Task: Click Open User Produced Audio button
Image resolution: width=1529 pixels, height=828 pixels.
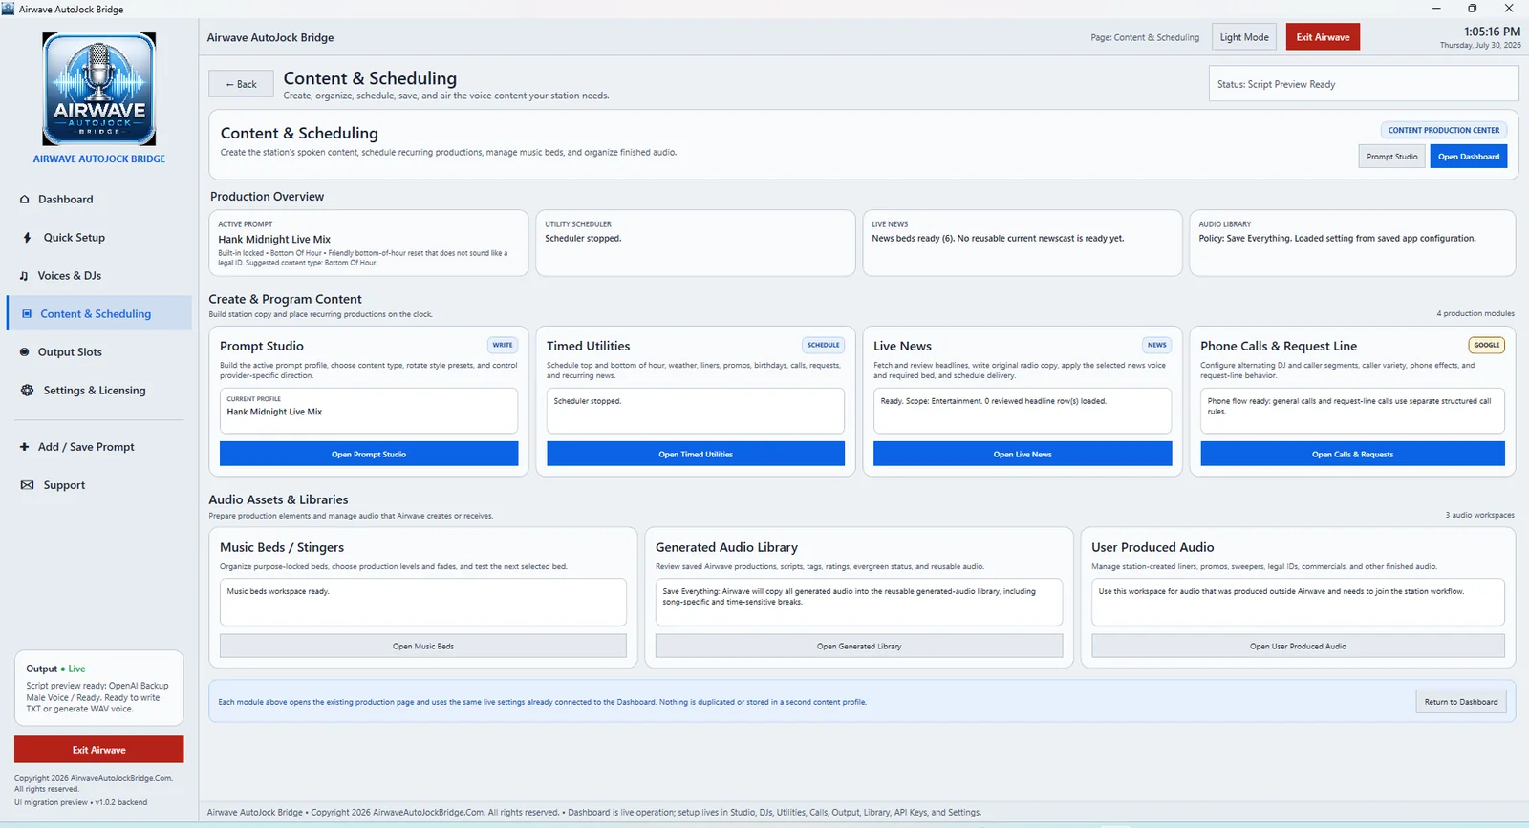Action: tap(1298, 646)
